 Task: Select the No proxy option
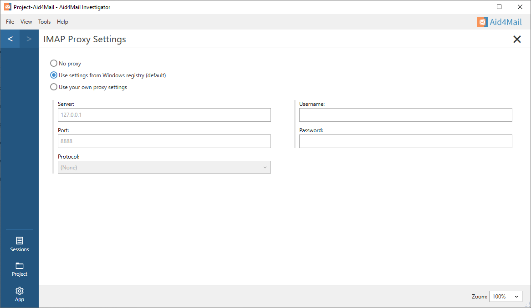click(x=54, y=64)
